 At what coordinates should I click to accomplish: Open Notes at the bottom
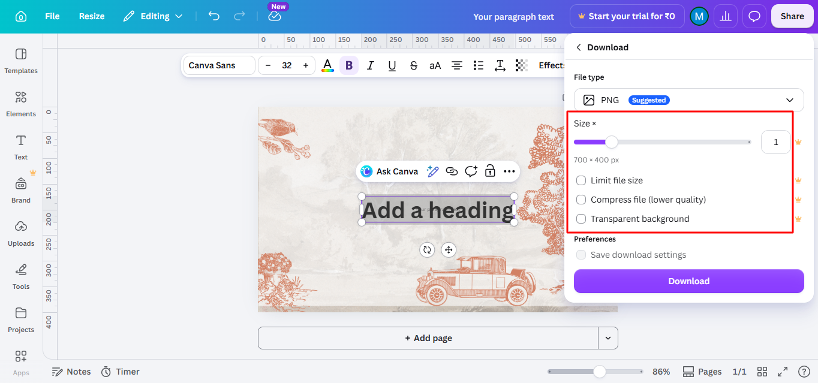(71, 372)
